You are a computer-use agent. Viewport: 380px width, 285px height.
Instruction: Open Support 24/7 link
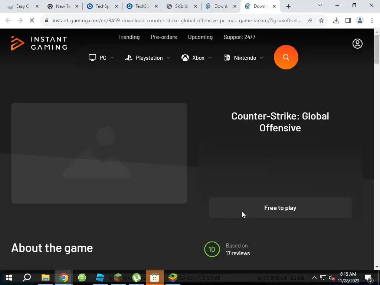tap(239, 37)
